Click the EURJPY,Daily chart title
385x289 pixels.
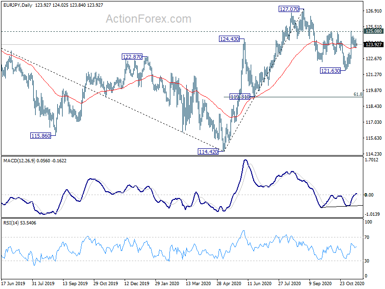coord(18,5)
